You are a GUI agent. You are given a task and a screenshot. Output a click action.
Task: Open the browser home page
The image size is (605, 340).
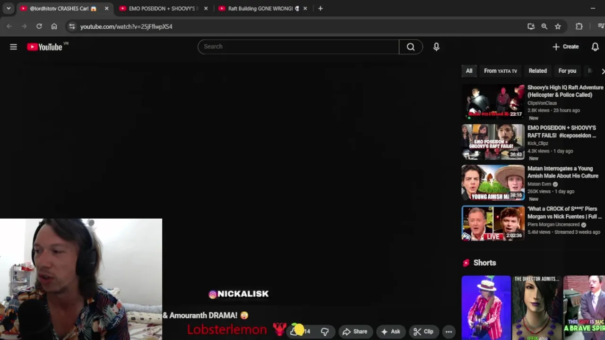click(x=54, y=26)
